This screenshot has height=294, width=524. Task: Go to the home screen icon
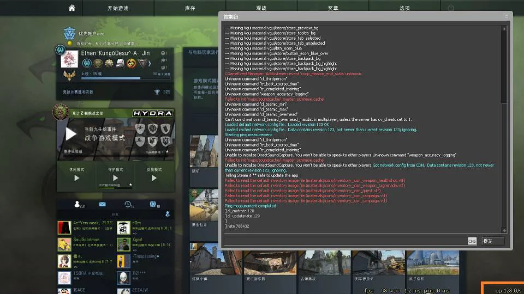(x=72, y=8)
